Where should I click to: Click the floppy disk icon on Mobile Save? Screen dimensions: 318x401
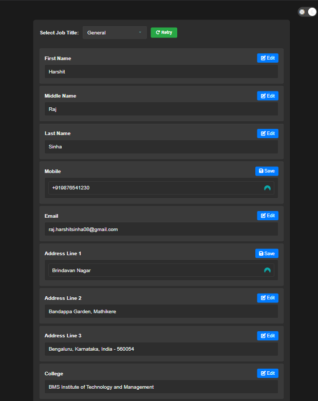click(261, 171)
